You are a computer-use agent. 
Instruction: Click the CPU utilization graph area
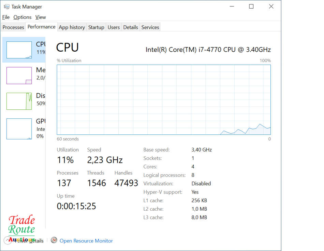[164, 100]
